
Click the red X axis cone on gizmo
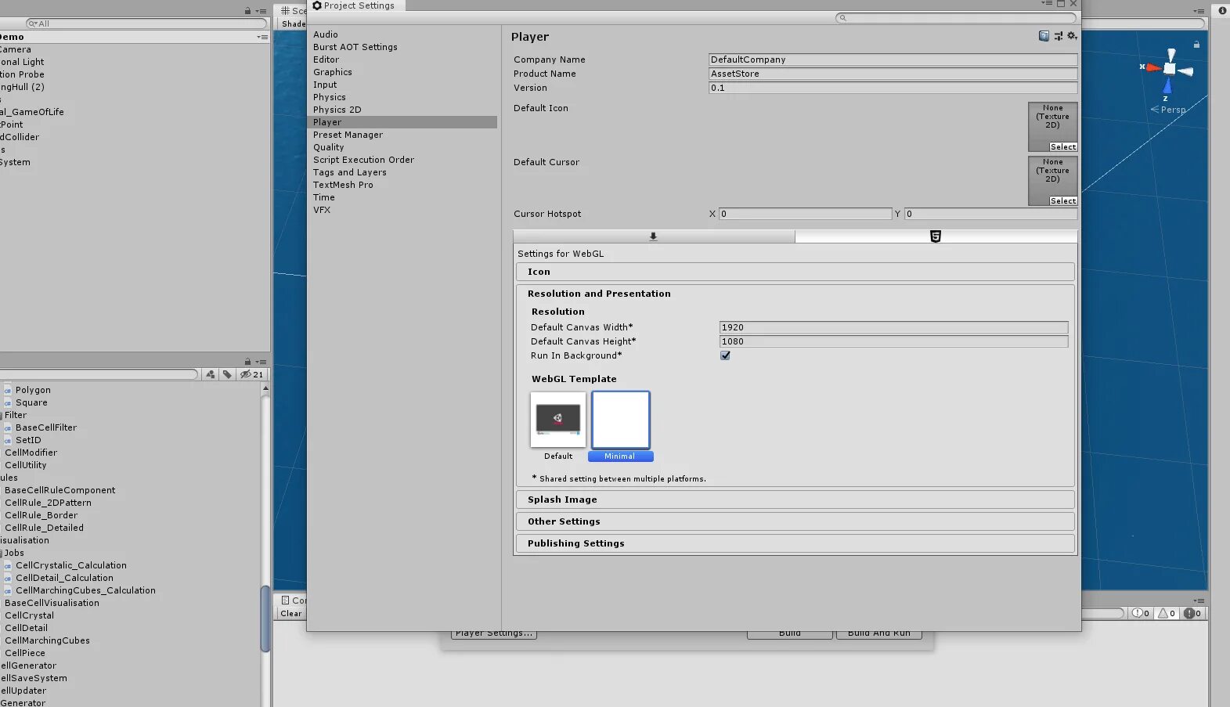tap(1152, 67)
